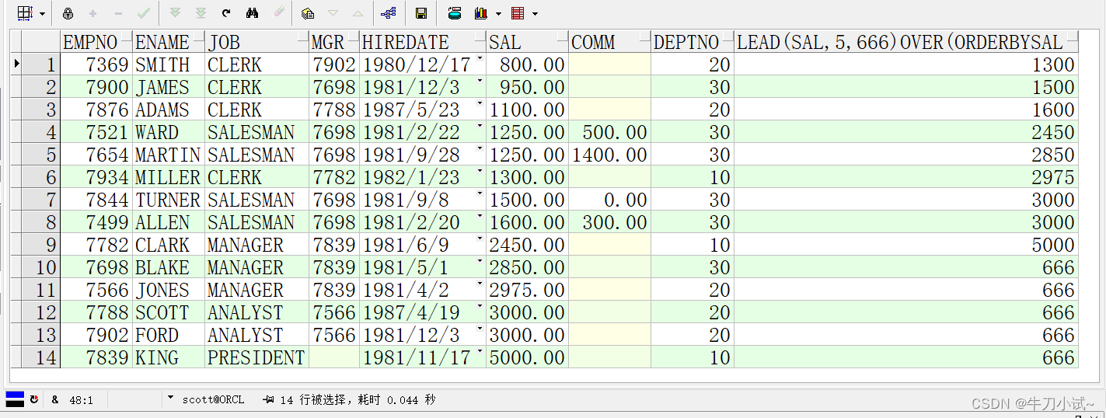Click the next record down triangle icon
Screen dimensions: 1106x418
333,13
